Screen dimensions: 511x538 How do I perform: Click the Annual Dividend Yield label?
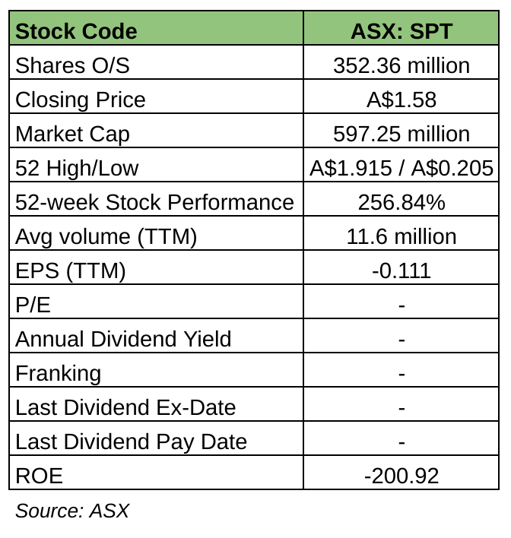[123, 339]
